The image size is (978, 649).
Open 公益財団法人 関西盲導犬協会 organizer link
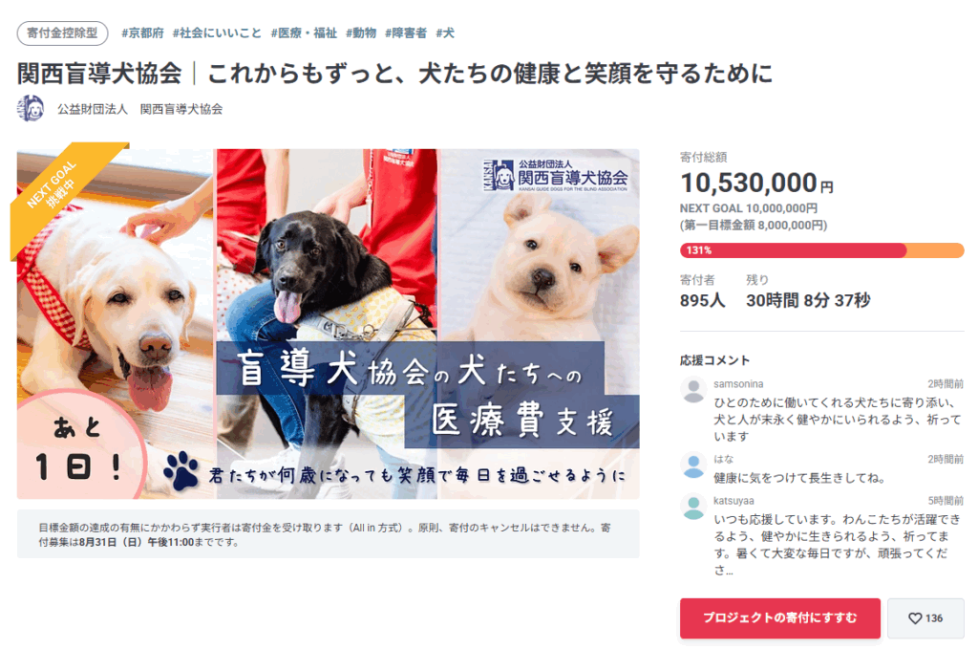click(139, 109)
